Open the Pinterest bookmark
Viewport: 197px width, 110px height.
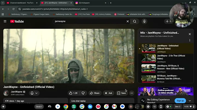pyautogui.click(x=119, y=14)
